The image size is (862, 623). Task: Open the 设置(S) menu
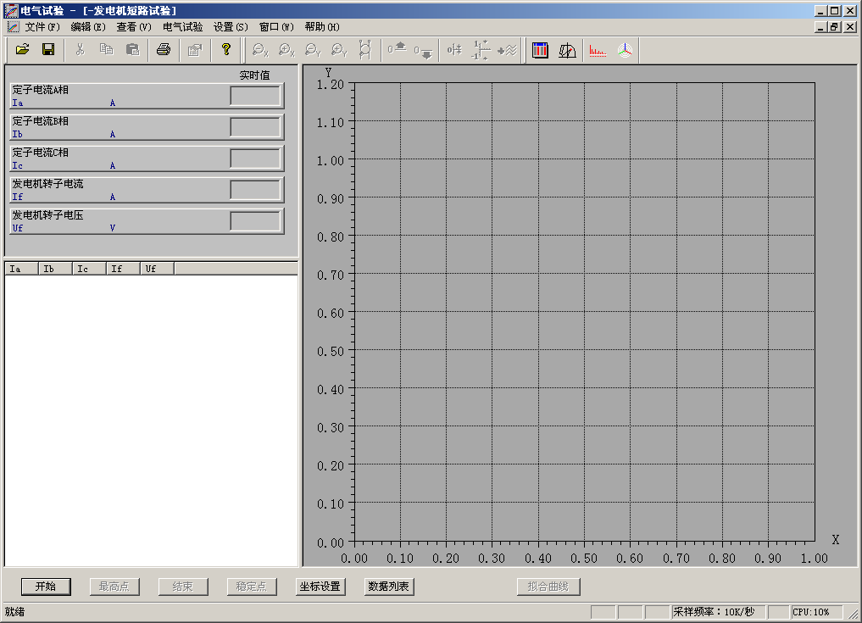(231, 27)
